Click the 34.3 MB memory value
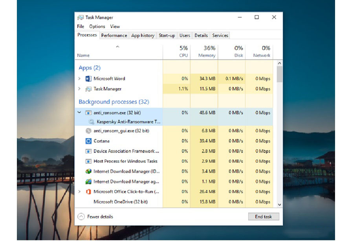359x241 pixels. coord(207,79)
